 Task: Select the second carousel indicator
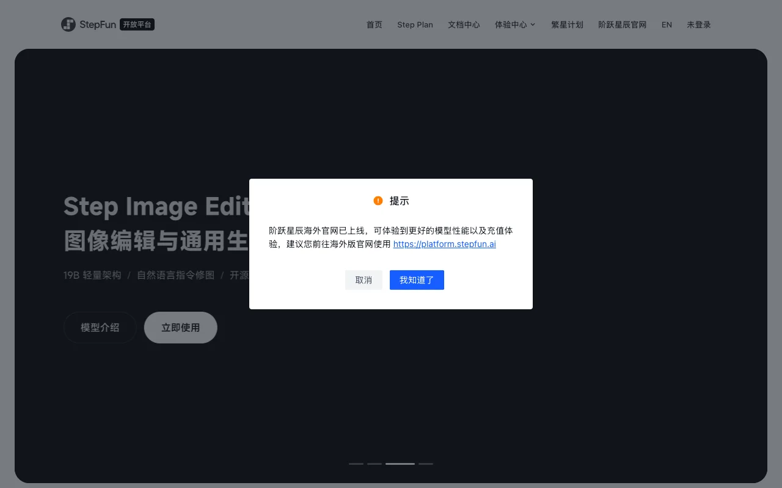pyautogui.click(x=375, y=464)
